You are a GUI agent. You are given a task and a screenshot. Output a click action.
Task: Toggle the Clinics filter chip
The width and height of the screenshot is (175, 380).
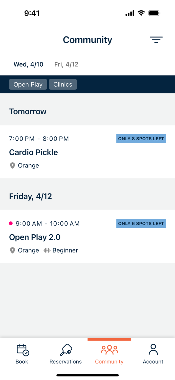point(63,84)
